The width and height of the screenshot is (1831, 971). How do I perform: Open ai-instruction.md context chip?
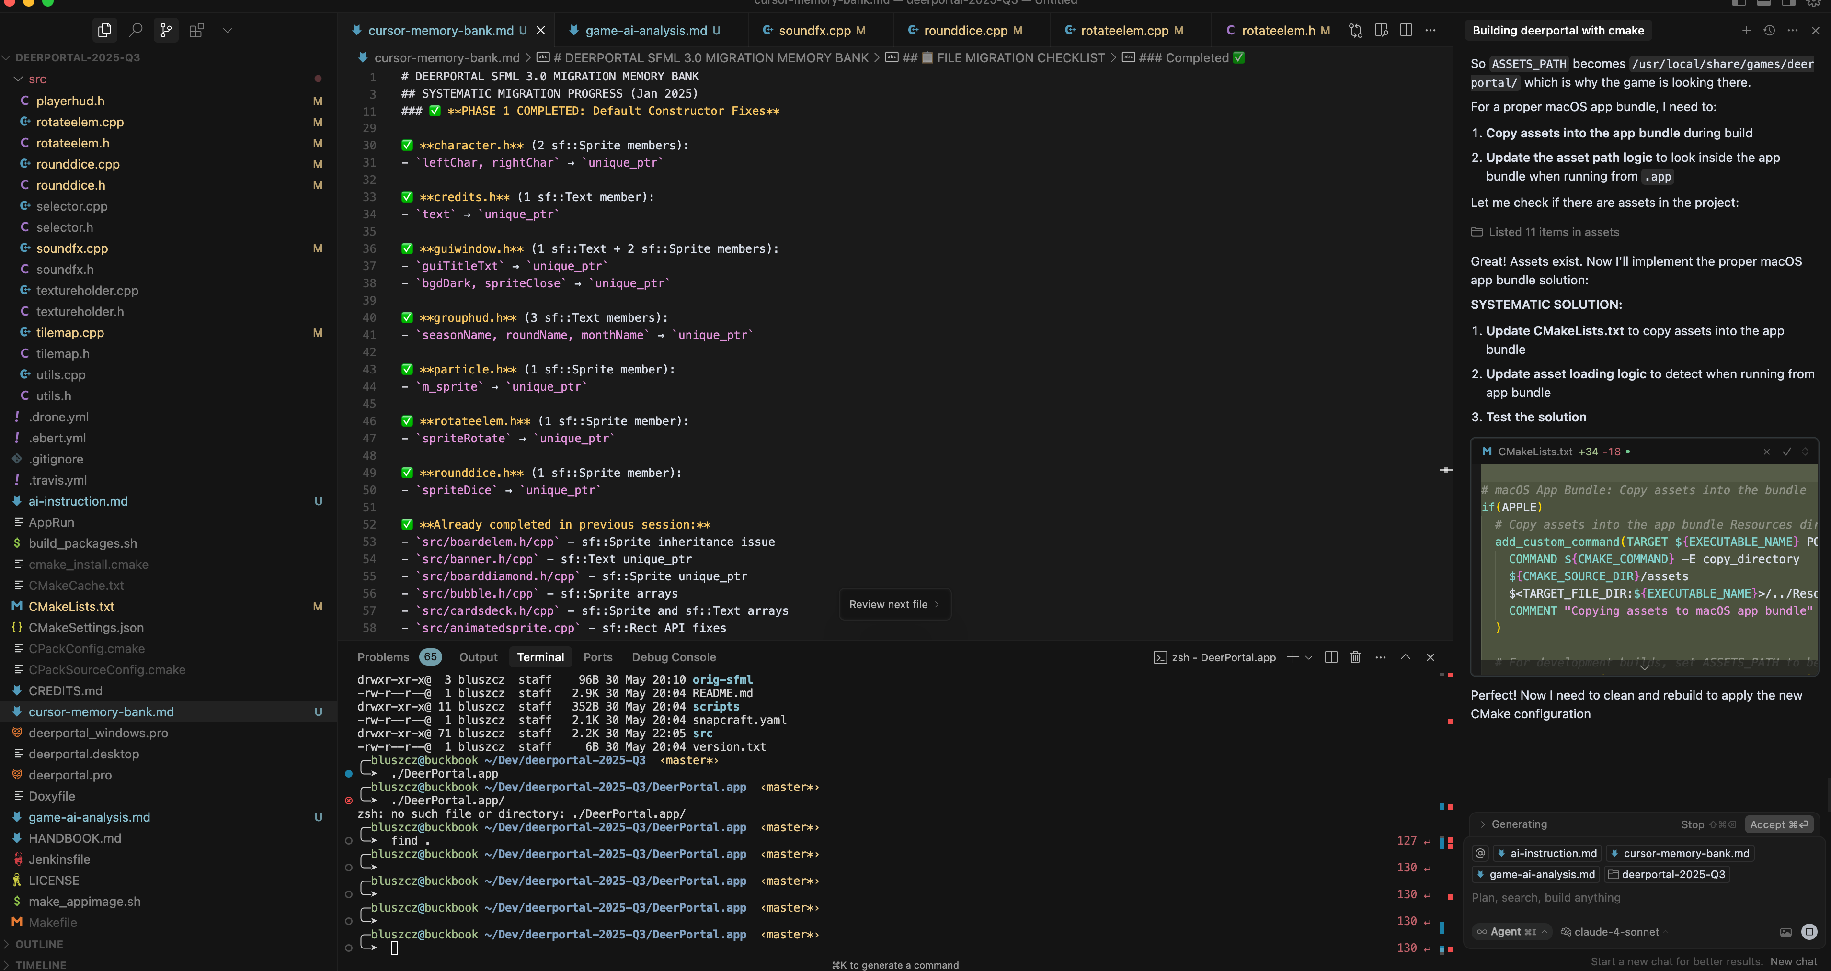pyautogui.click(x=1547, y=853)
